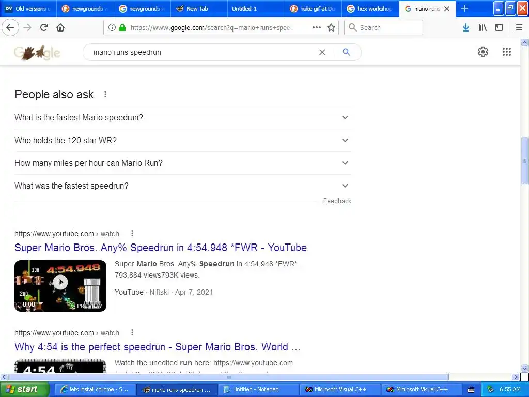
Task: Go to Google home via the logo
Action: 37,53
